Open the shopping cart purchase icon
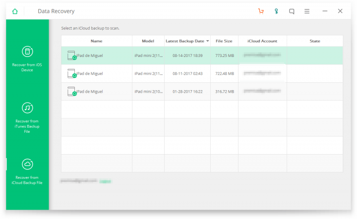Screen dimensions: 357x219 coord(261,11)
